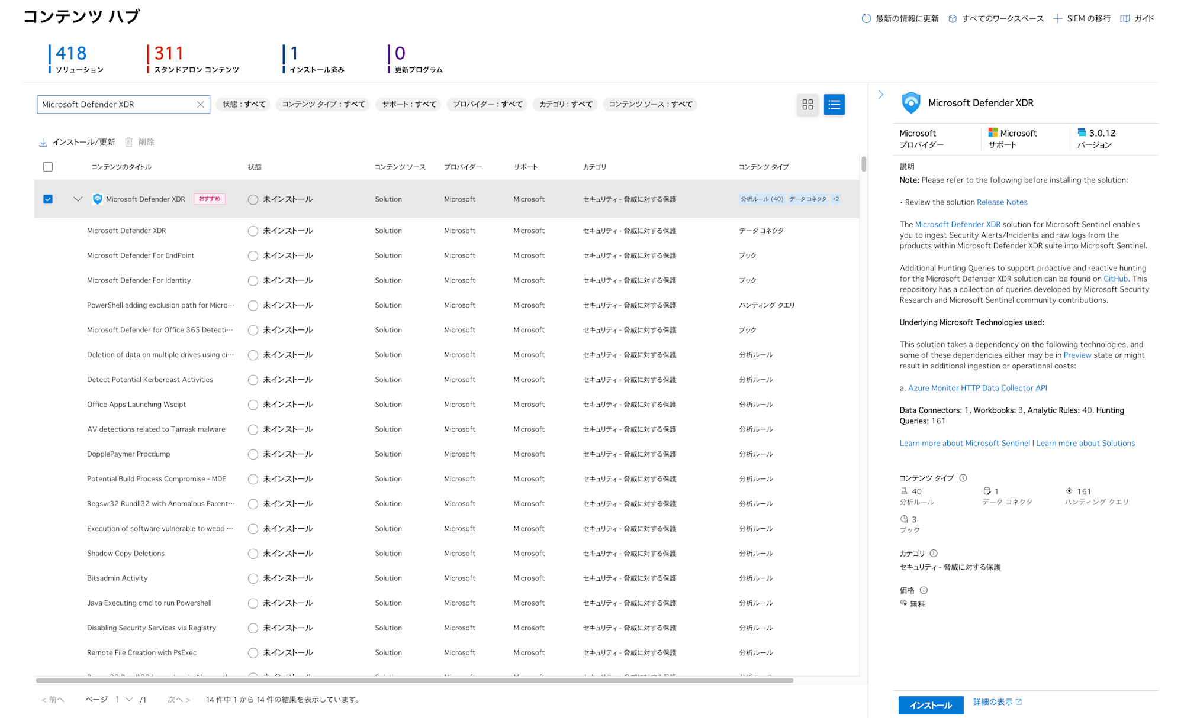Select status circle for Microsoft Defender For EndPoint
The image size is (1184, 718).
click(253, 256)
